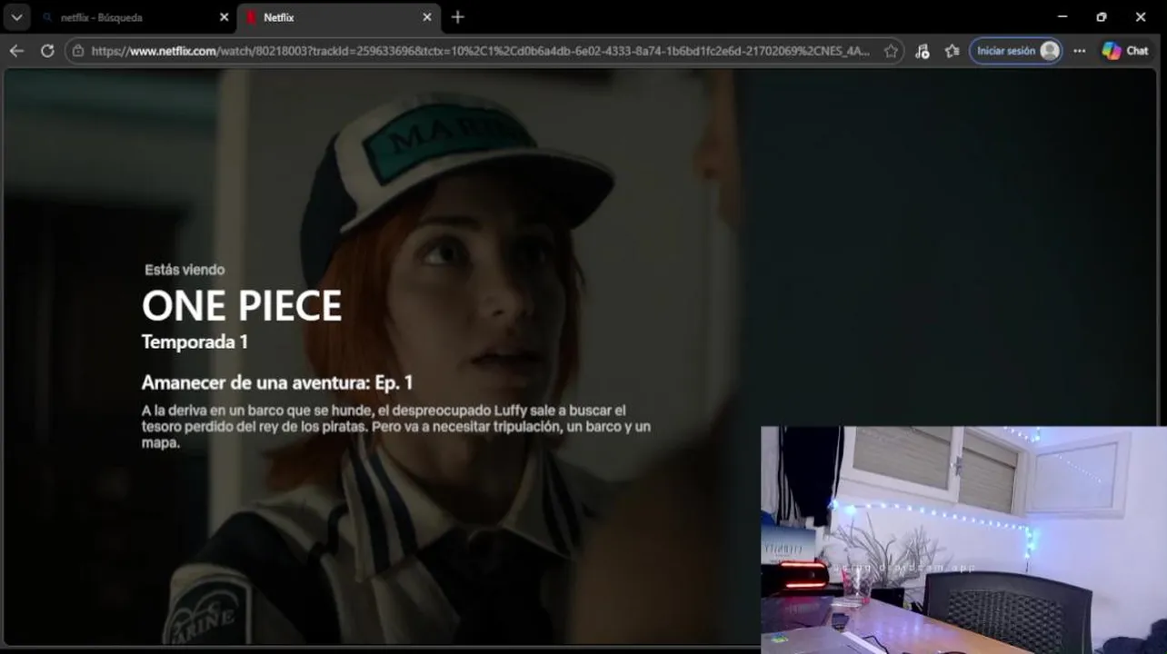Image resolution: width=1167 pixels, height=654 pixels.
Task: Click the "Temporada 1" text
Action: coord(194,342)
